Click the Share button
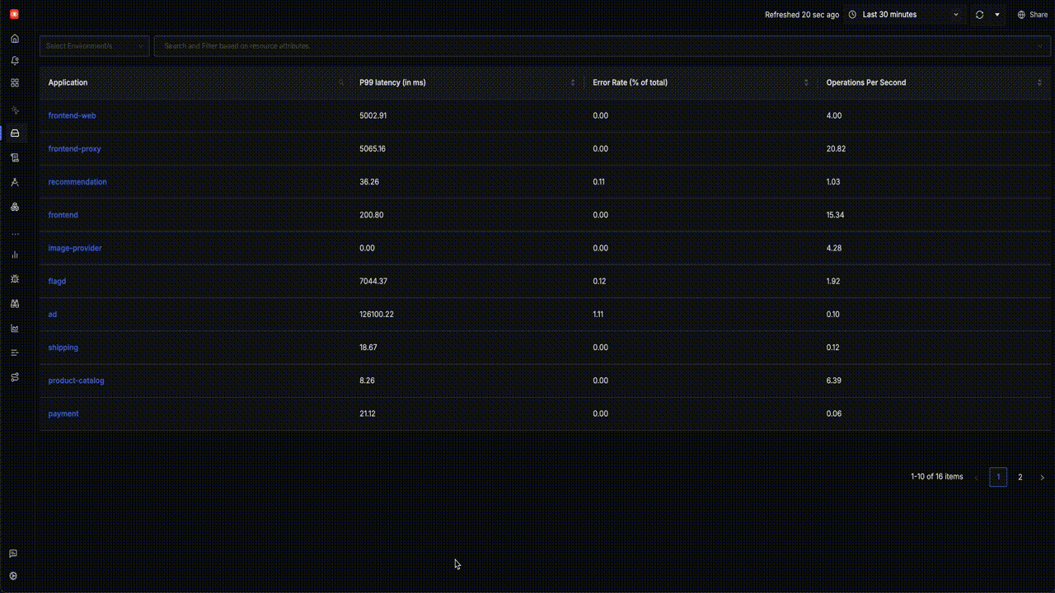The width and height of the screenshot is (1055, 593). point(1033,15)
